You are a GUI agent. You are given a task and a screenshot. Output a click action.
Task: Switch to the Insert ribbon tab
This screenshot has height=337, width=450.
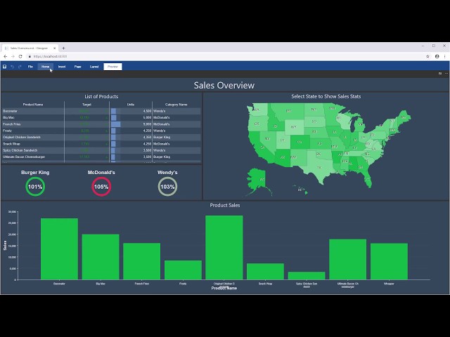coord(62,67)
